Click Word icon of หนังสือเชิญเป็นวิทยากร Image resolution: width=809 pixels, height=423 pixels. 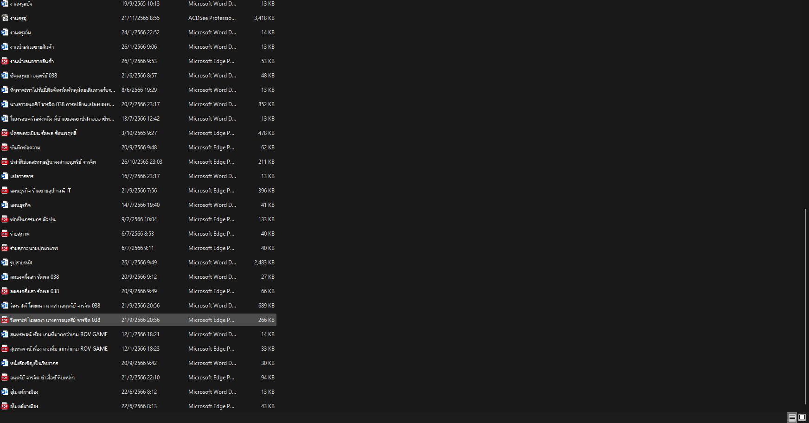tap(5, 363)
